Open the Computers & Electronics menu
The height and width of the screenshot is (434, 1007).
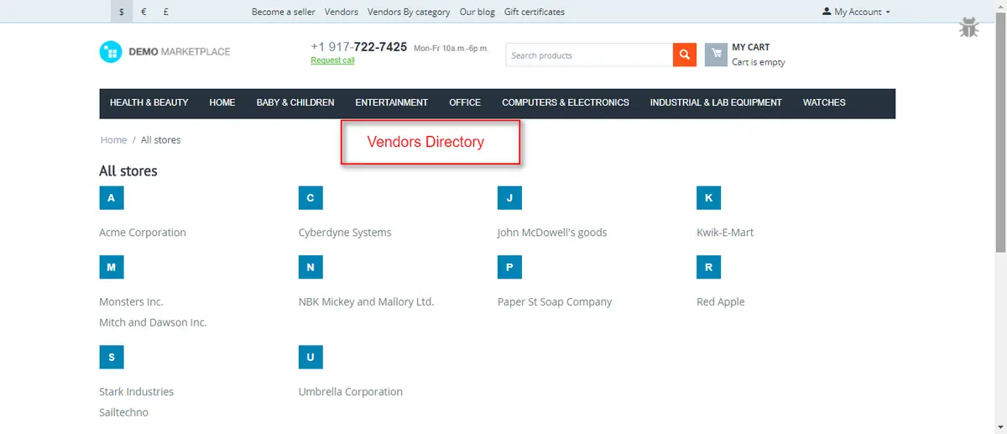click(x=565, y=102)
